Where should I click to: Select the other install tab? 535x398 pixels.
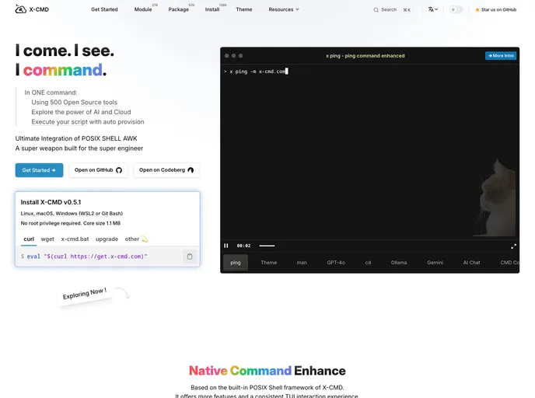136,239
